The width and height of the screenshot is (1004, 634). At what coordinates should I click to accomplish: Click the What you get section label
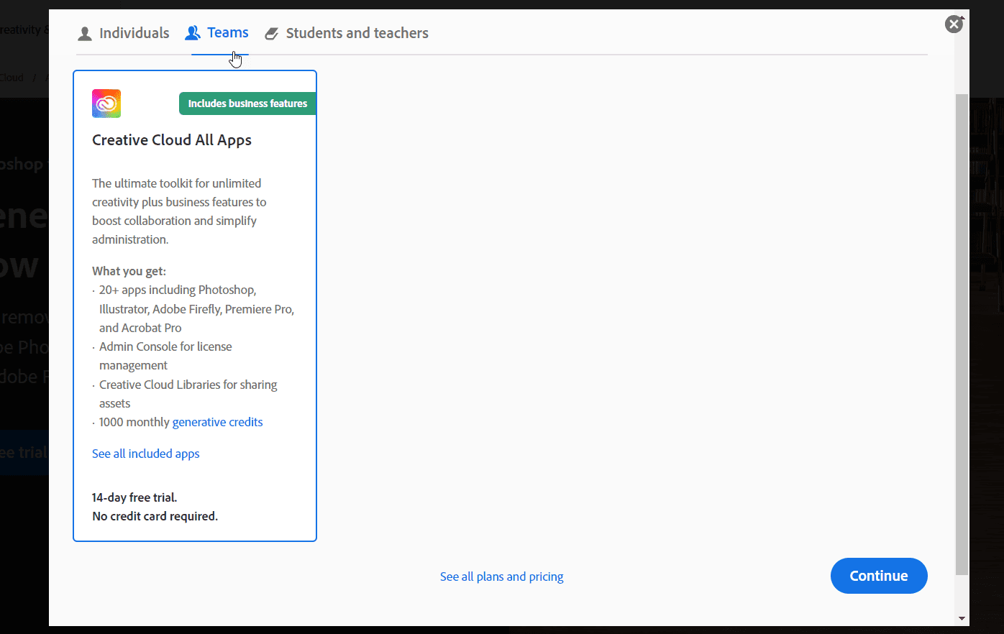pos(129,271)
